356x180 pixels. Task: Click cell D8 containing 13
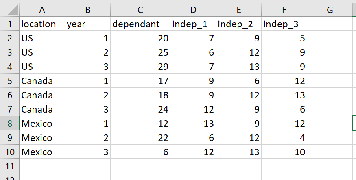pos(192,124)
